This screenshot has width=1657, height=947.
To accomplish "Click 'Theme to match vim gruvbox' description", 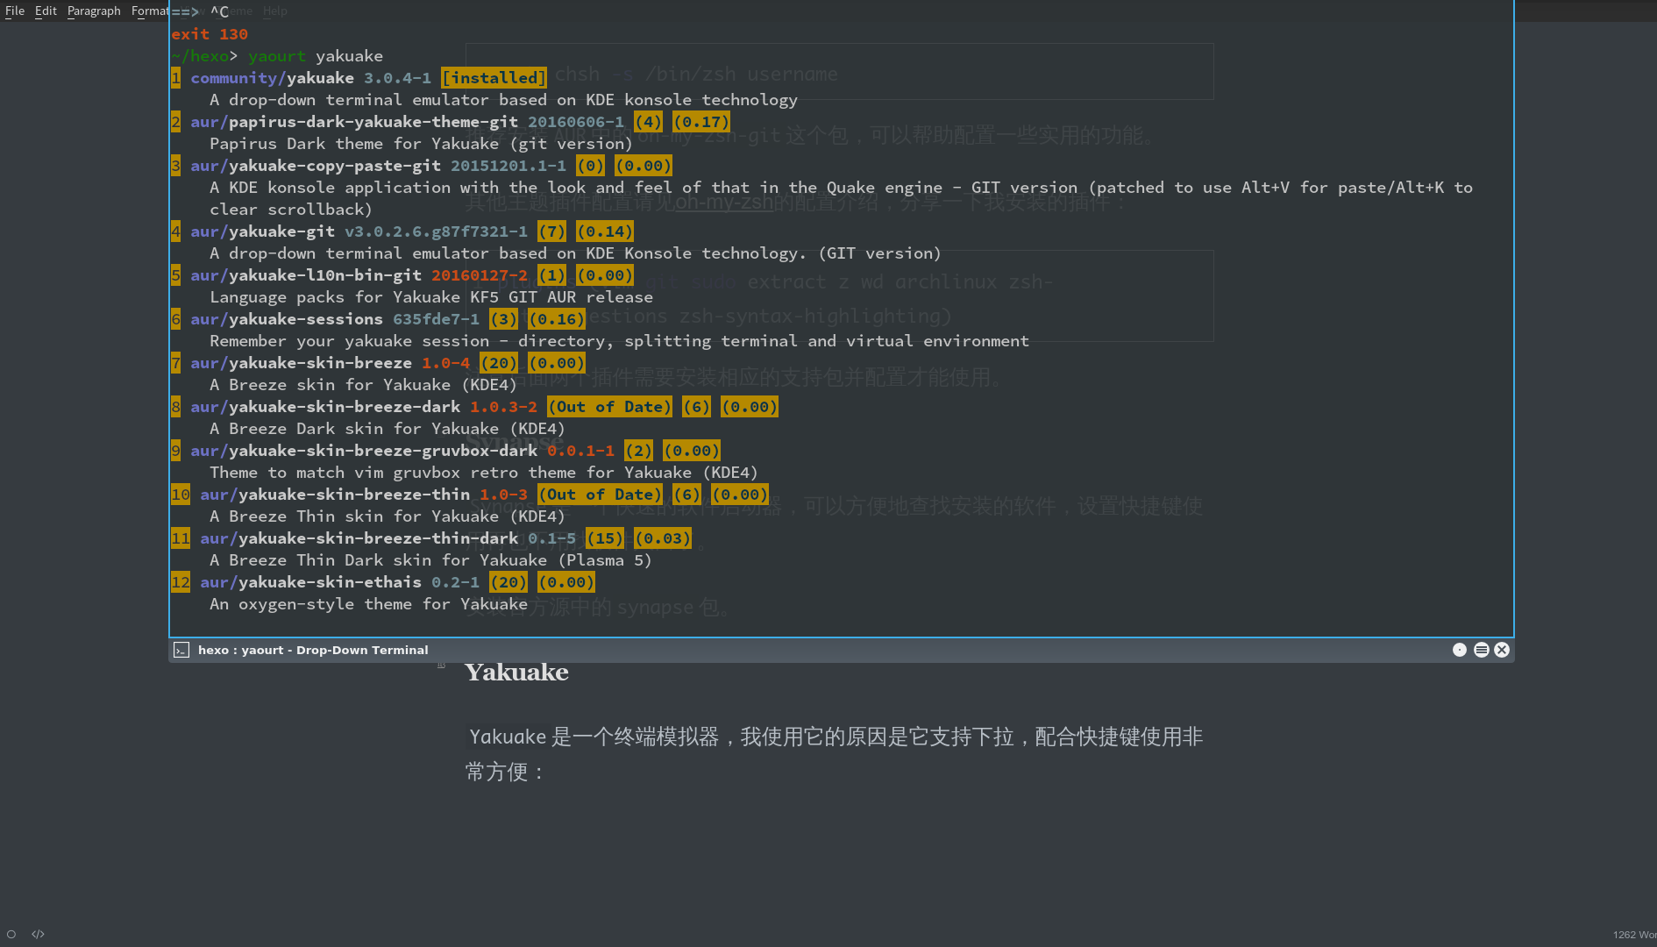I will point(484,473).
